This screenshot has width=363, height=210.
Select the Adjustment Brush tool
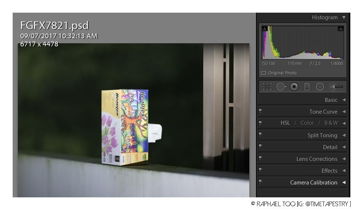336,86
